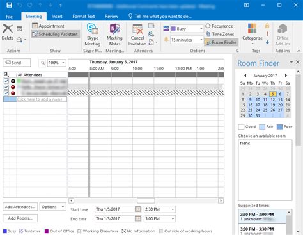Screen dimensions: 303x235
Task: Open the 2:30 PM start time dropdown
Action: click(x=173, y=209)
